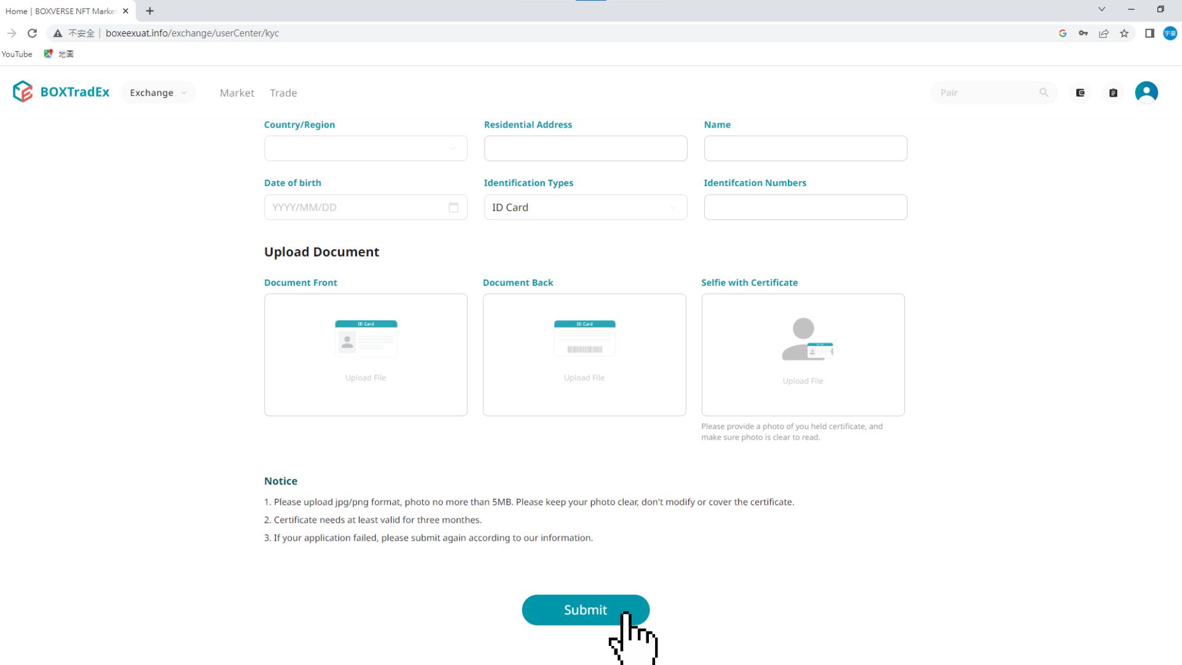Expand the Exchange dropdown

pyautogui.click(x=158, y=92)
